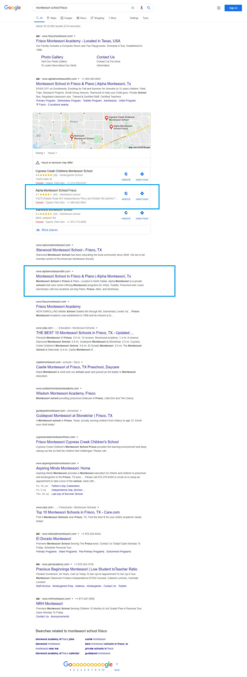Screen dimensions: 247x677
Task: Click the 2 locations nearby link
Action: click(58, 105)
